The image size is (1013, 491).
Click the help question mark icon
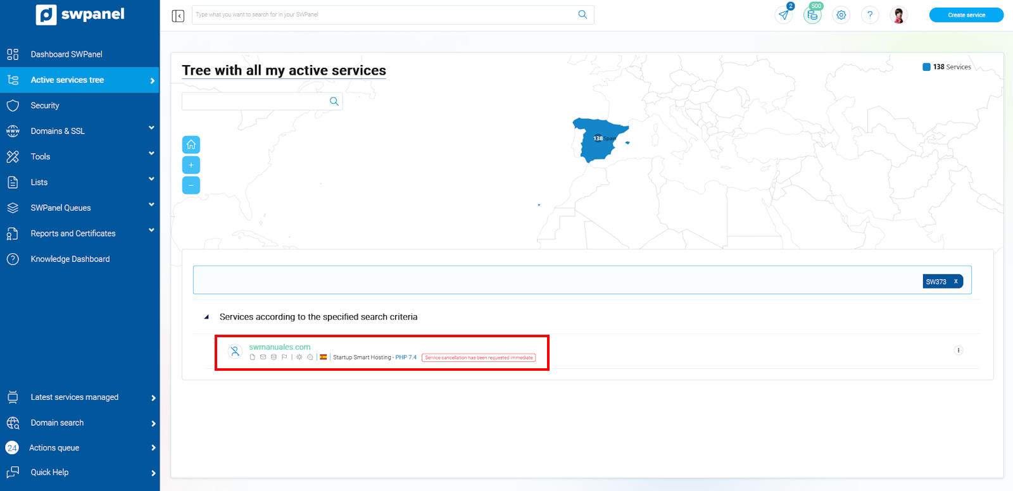(870, 15)
